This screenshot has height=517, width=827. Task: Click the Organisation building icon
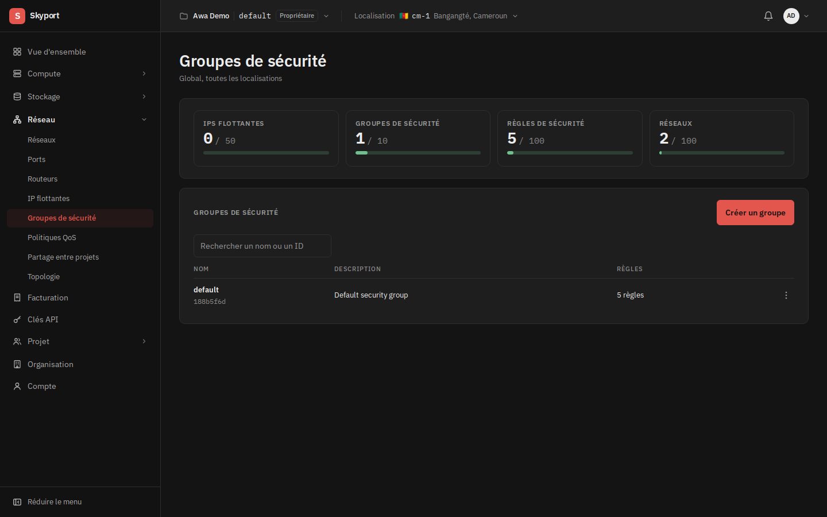pyautogui.click(x=17, y=364)
